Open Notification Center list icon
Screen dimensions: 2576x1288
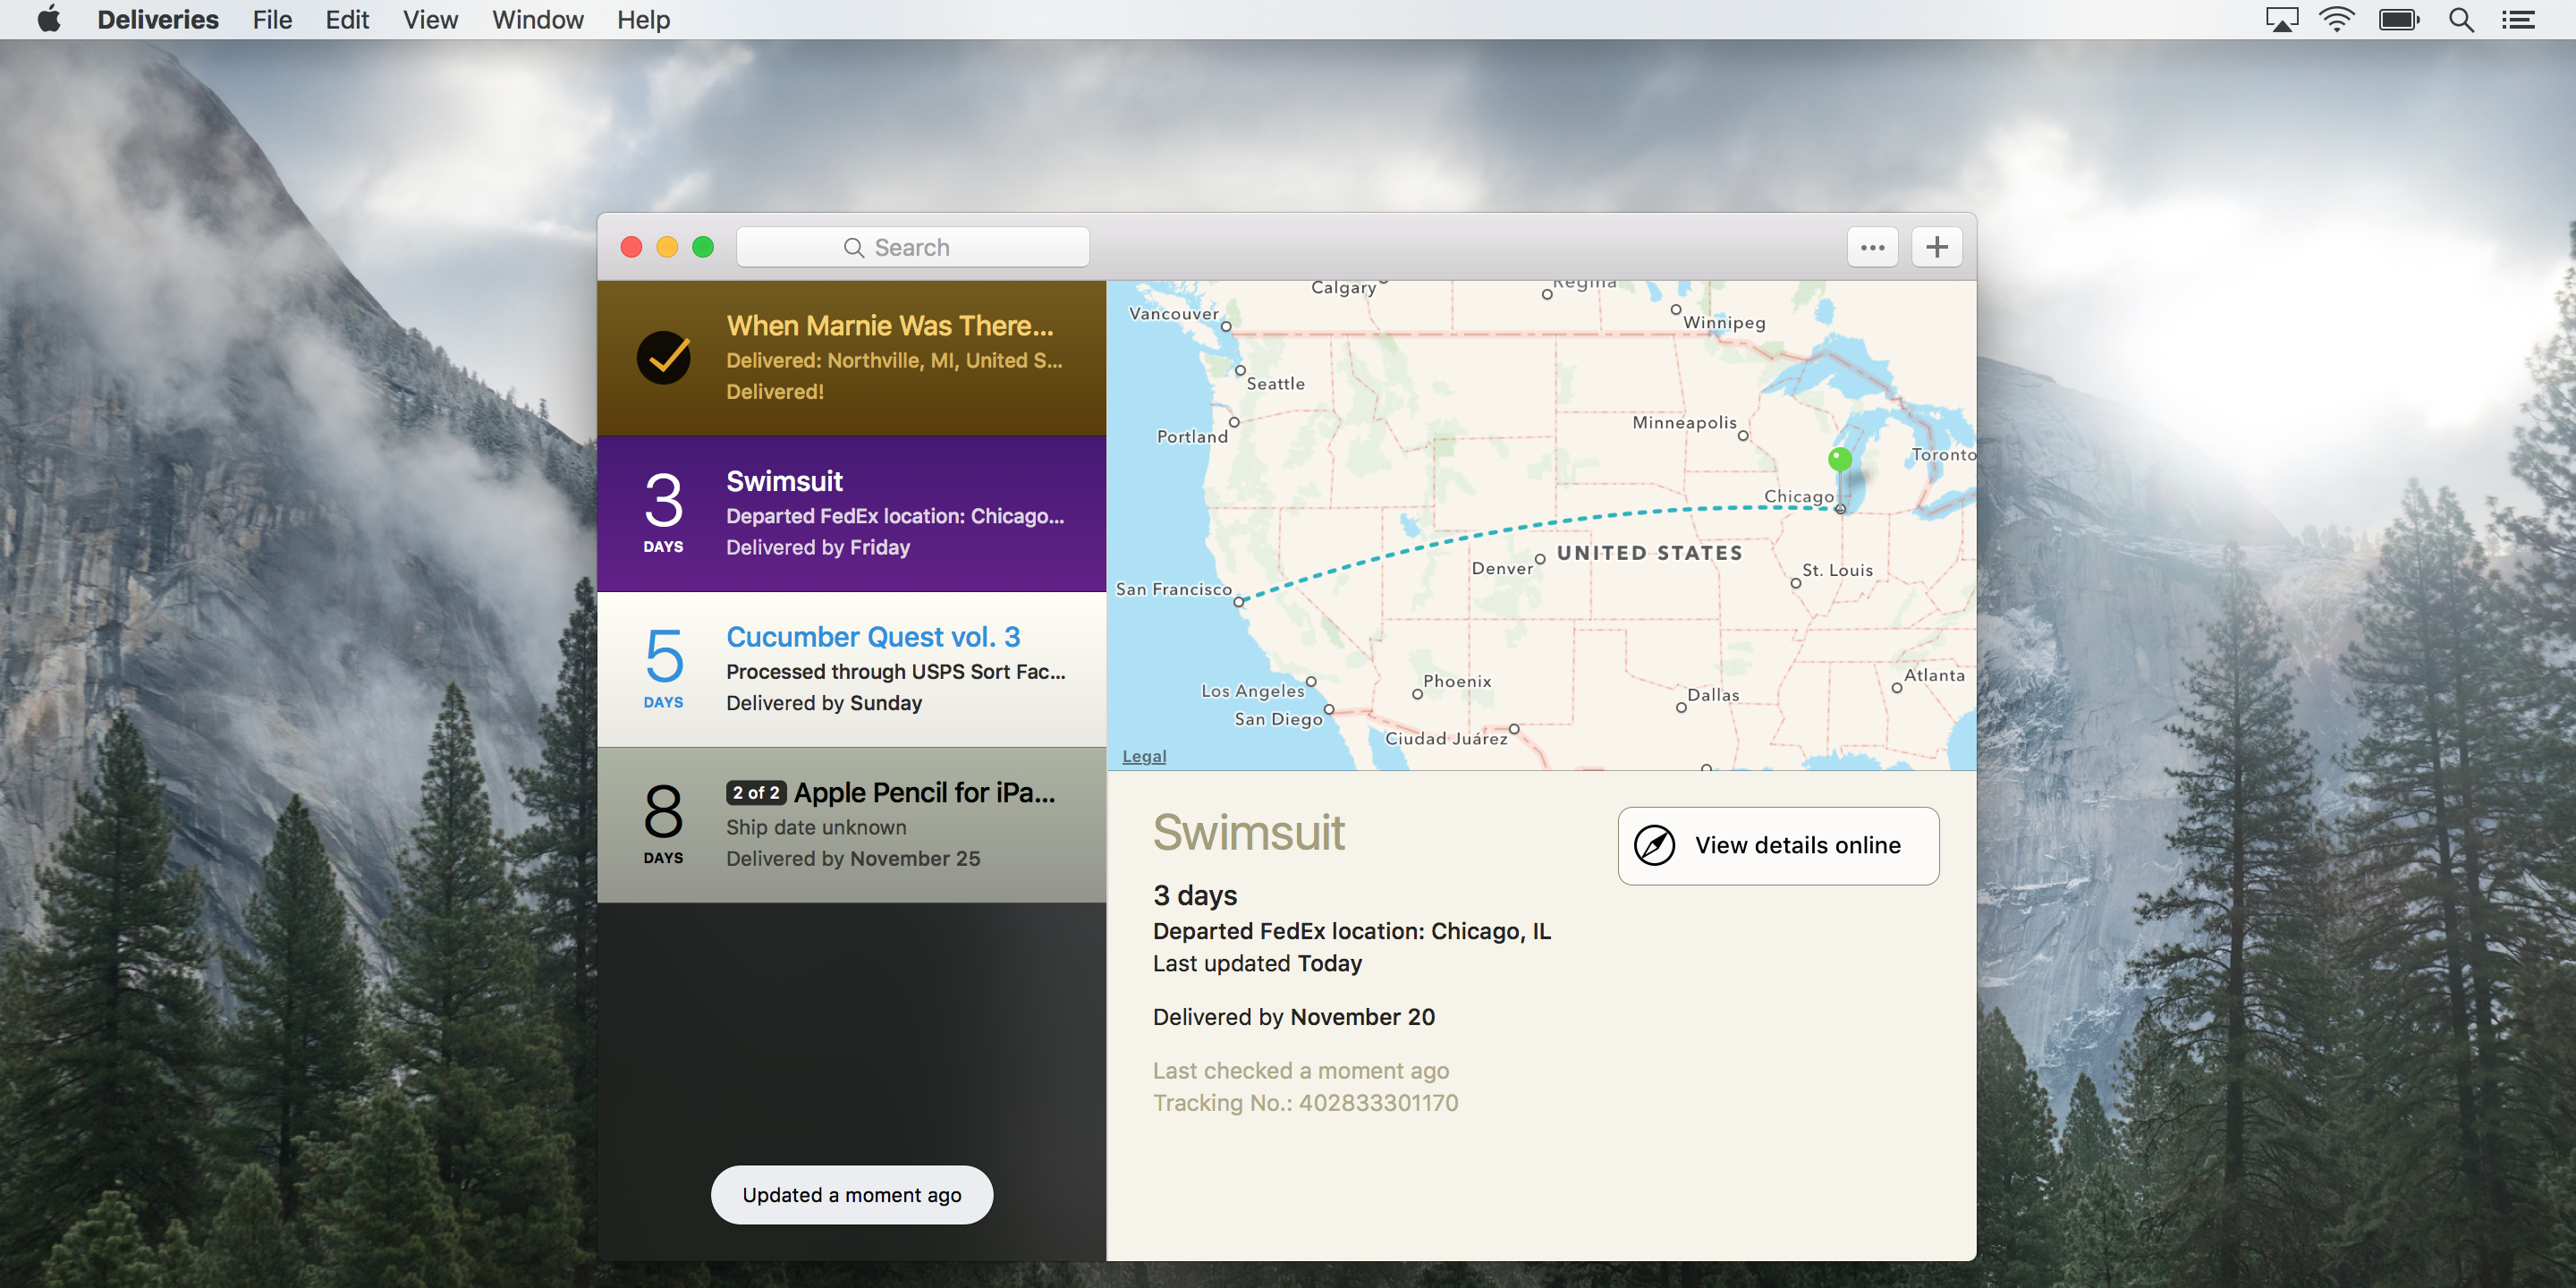point(2518,19)
